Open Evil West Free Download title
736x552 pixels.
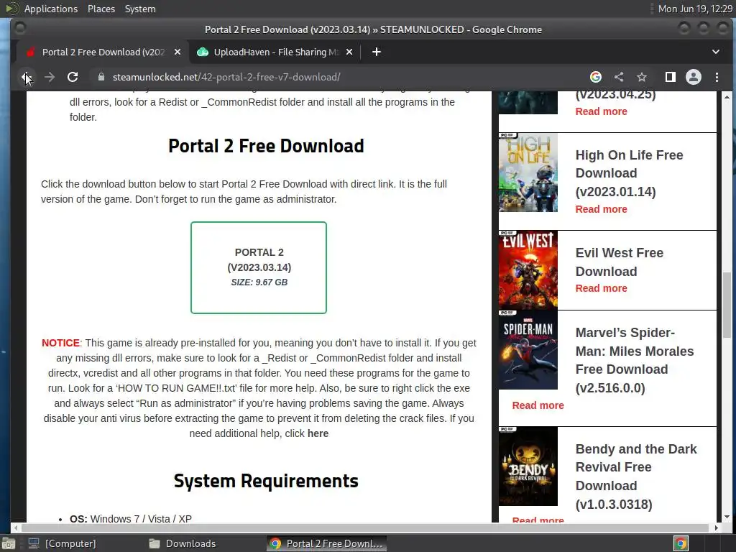(x=619, y=262)
